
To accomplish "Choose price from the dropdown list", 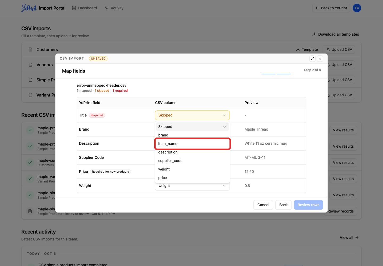I will point(192,178).
